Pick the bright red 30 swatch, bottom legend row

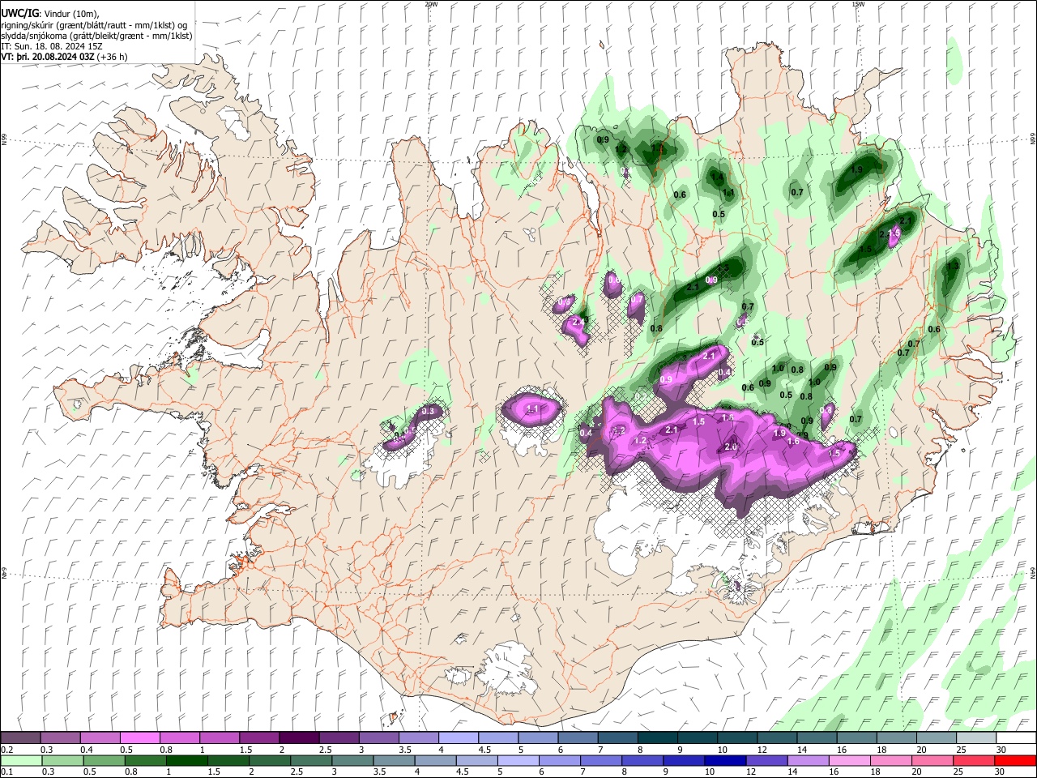(x=1016, y=760)
